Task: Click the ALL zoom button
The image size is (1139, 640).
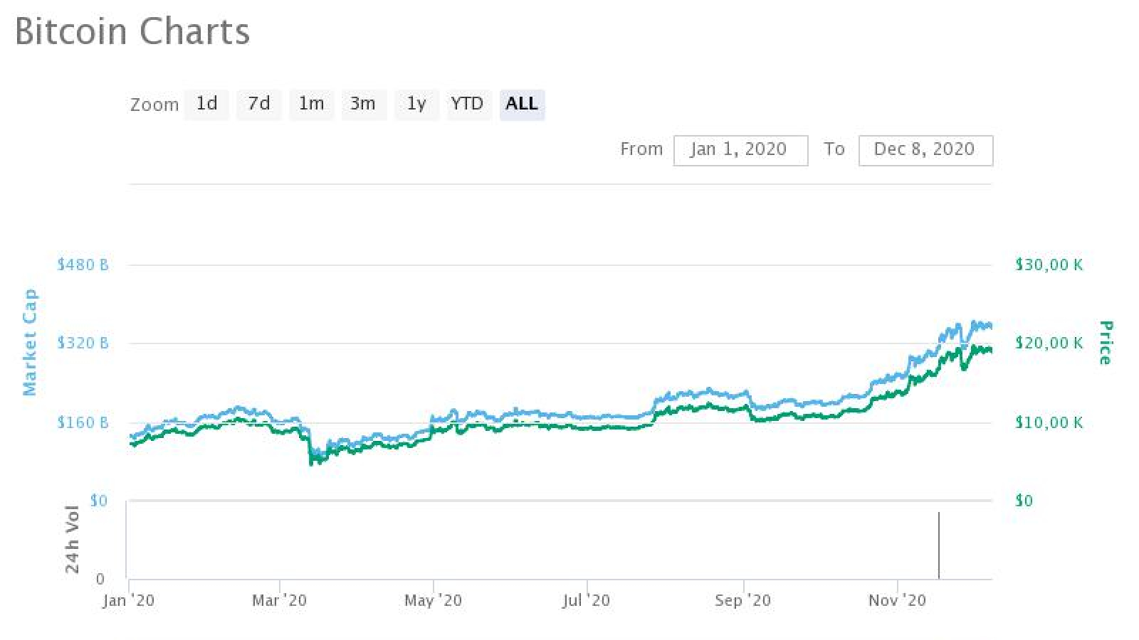Action: [x=522, y=105]
